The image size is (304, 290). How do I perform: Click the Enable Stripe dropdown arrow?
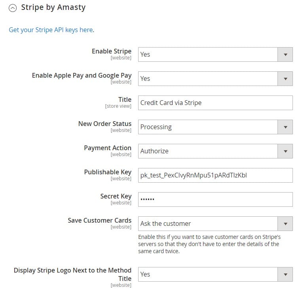[x=285, y=55]
